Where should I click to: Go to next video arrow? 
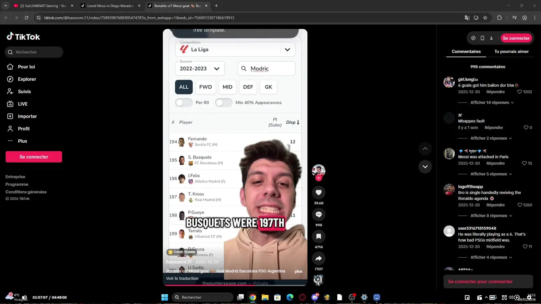425,166
